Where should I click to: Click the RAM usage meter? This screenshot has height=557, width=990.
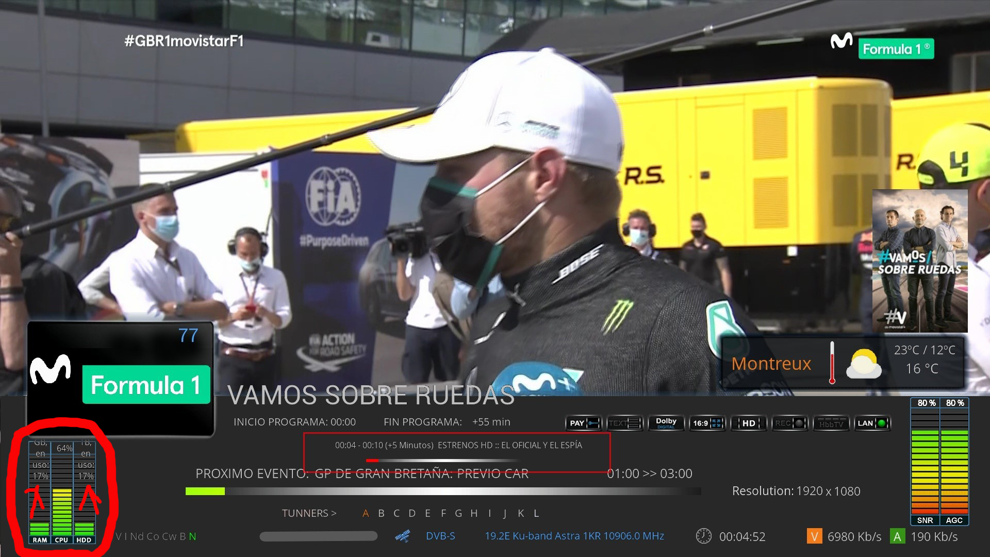tap(40, 493)
